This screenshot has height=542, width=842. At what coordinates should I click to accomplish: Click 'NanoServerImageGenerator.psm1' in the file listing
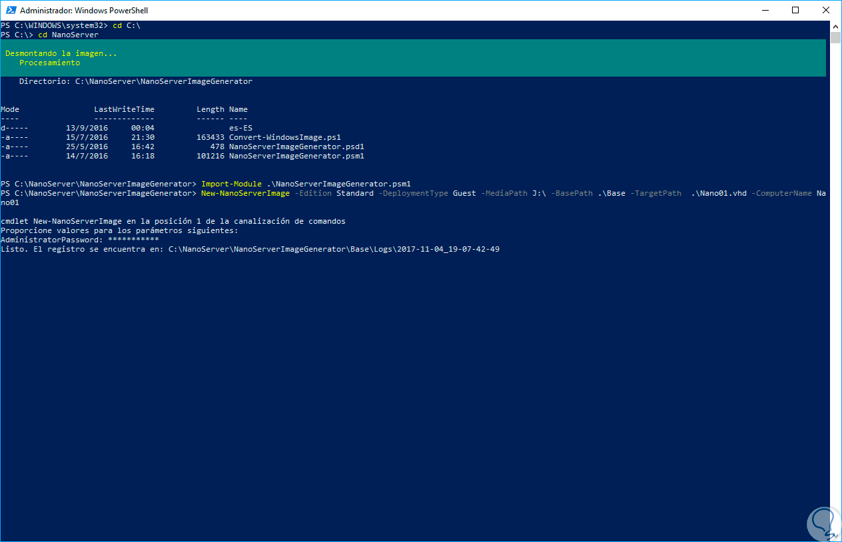(296, 156)
